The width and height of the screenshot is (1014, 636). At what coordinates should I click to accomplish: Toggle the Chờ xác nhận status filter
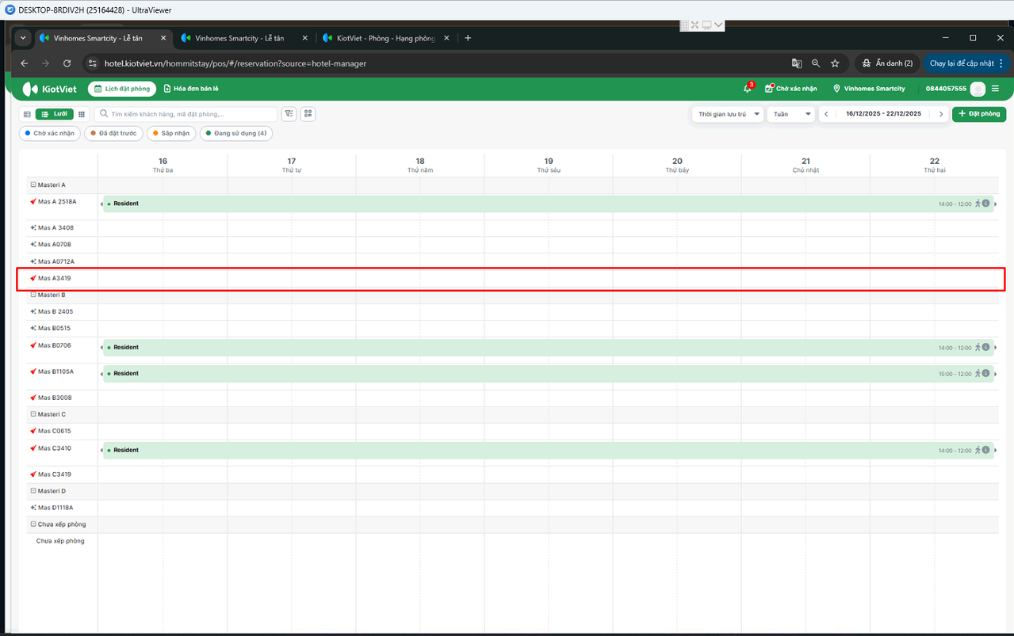(50, 133)
